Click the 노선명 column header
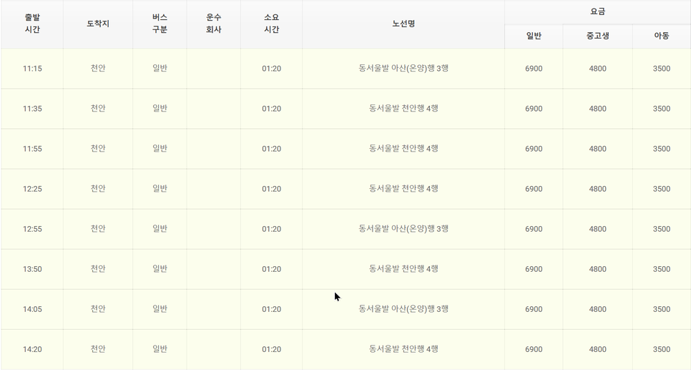The width and height of the screenshot is (691, 372). tap(403, 24)
